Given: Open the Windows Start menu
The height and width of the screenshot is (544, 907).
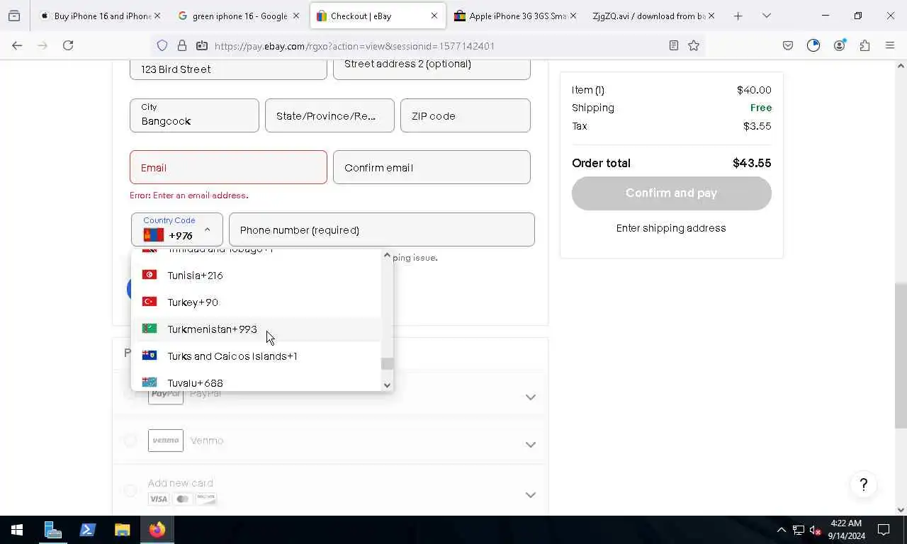Looking at the screenshot, I should pyautogui.click(x=17, y=530).
